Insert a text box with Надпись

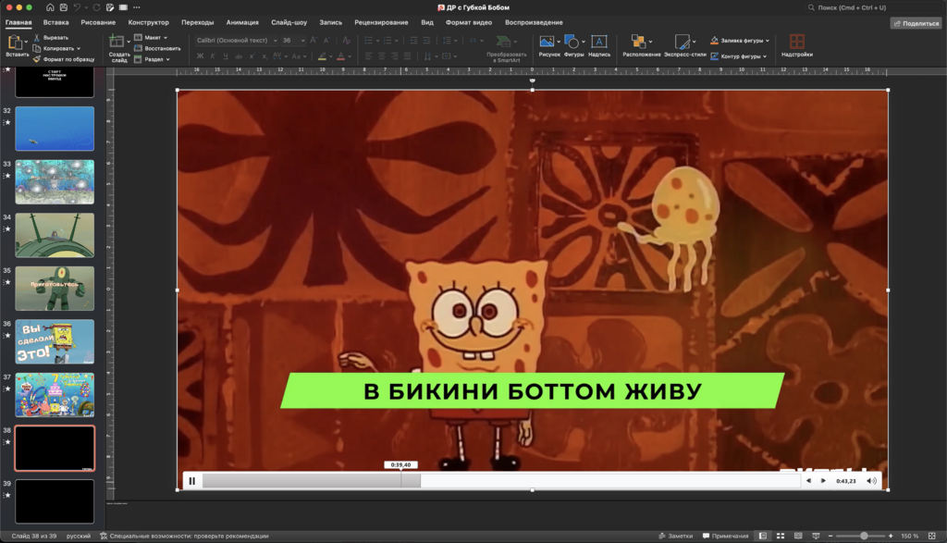pos(599,46)
